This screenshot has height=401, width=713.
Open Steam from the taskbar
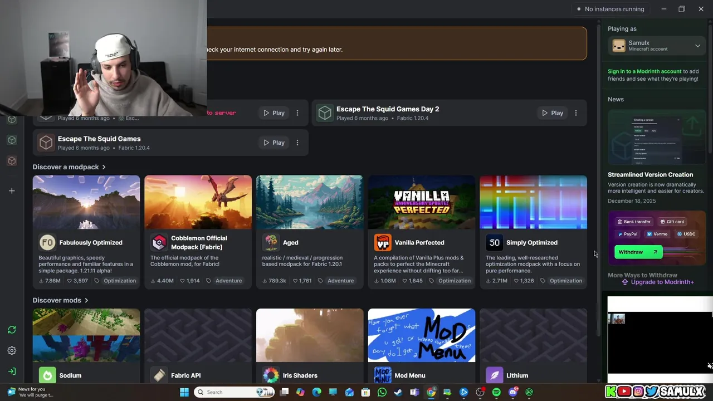(398, 392)
